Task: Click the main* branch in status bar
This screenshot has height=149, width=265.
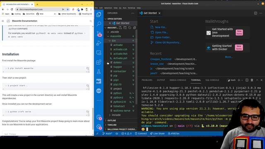Action: pyautogui.click(x=107, y=133)
